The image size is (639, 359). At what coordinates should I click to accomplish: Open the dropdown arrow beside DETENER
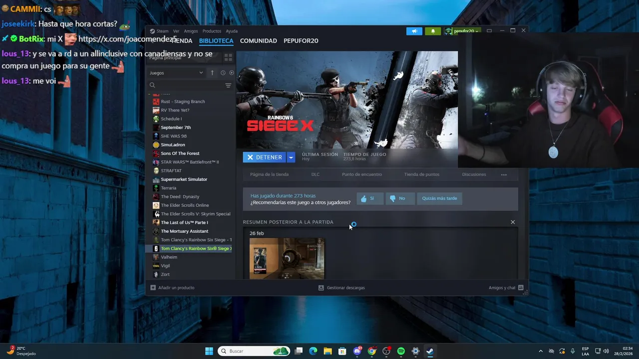point(291,157)
